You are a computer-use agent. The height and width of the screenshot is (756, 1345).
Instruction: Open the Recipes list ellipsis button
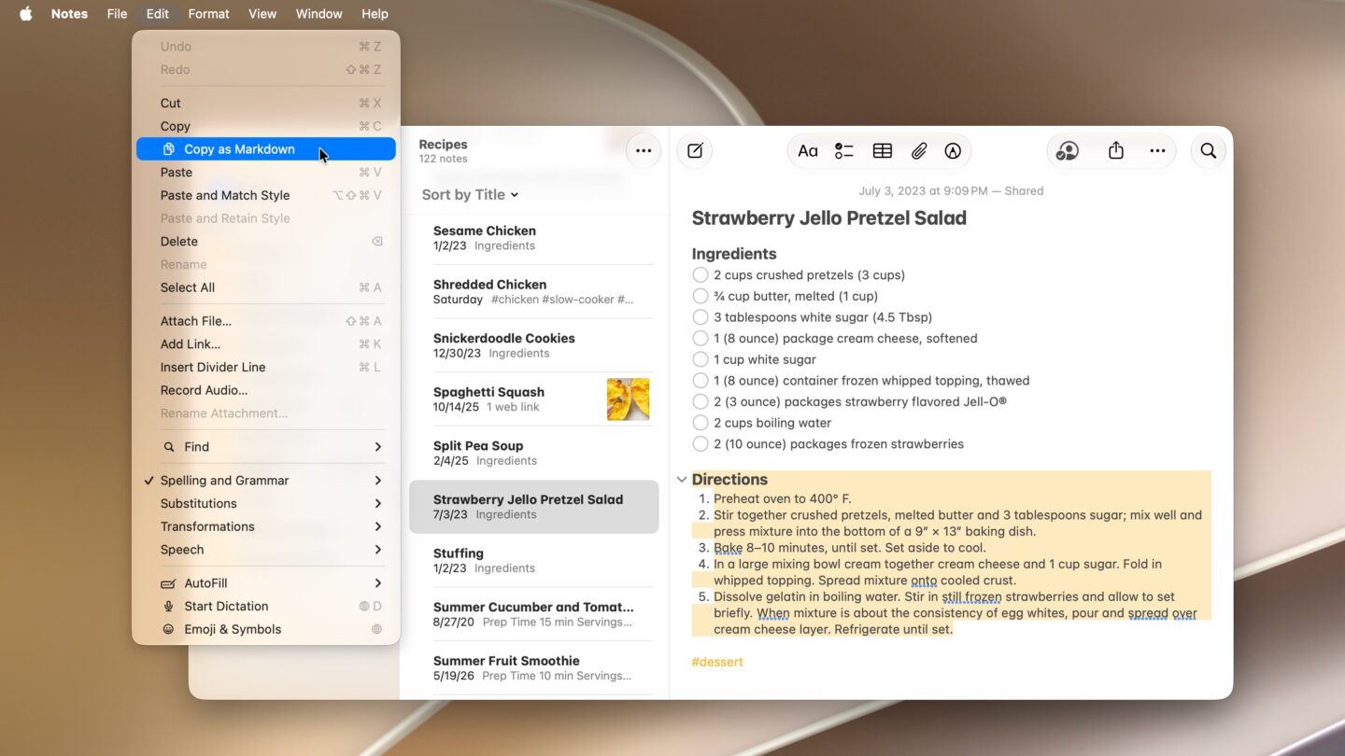click(644, 151)
